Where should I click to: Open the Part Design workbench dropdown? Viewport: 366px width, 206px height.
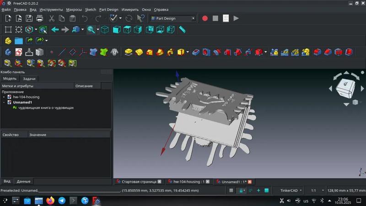(173, 18)
